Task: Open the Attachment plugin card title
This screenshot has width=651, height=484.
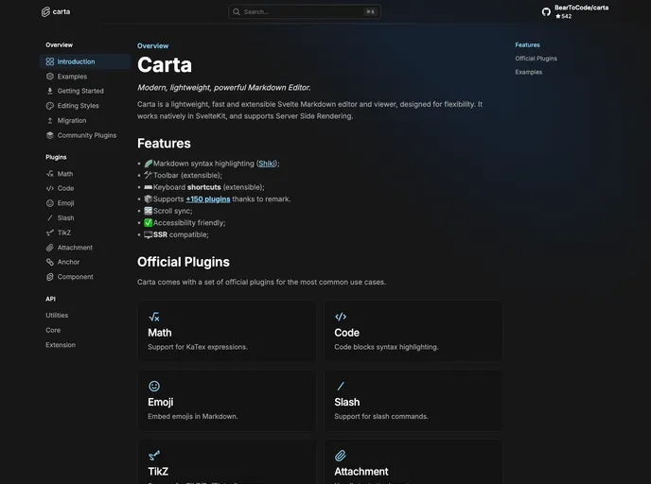Action: (x=361, y=472)
